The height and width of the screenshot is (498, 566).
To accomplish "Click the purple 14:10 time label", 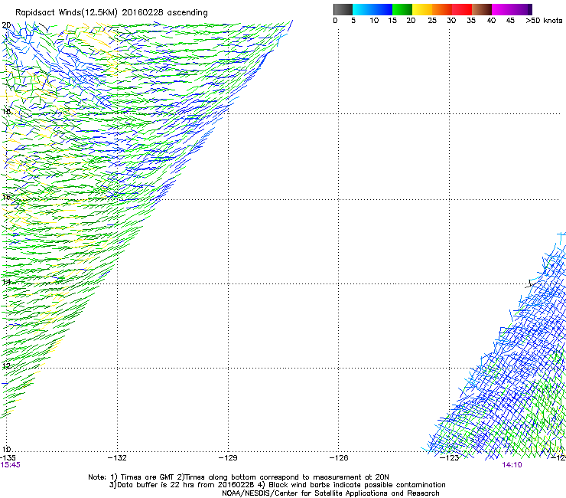I will click(x=512, y=465).
